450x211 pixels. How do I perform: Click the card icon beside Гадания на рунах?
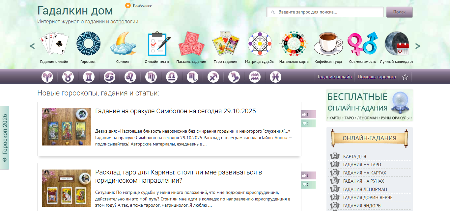point(335,181)
